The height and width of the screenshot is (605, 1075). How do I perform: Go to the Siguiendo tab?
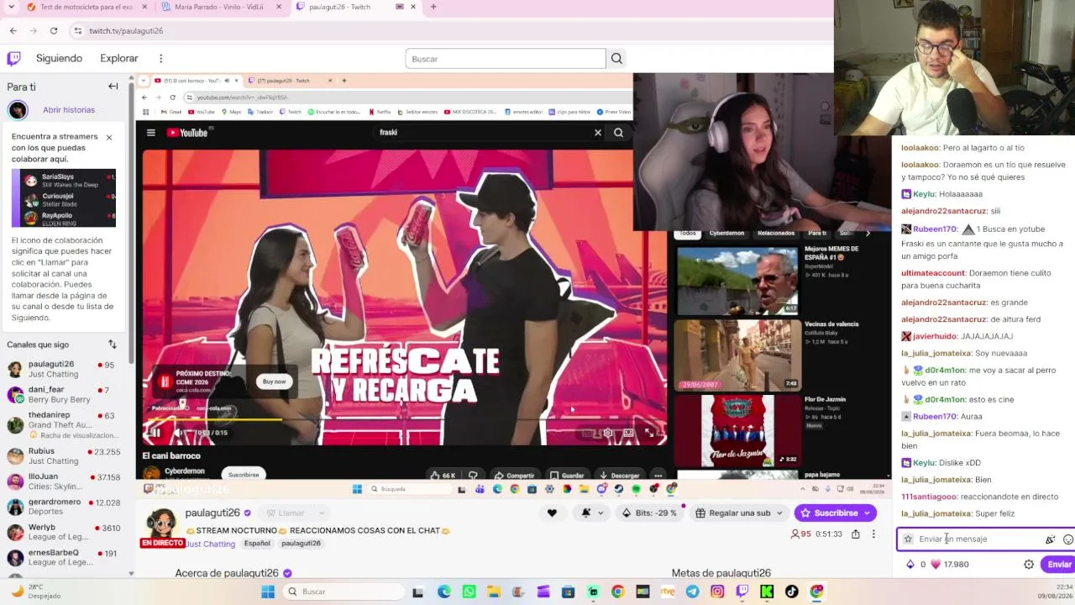click(59, 59)
